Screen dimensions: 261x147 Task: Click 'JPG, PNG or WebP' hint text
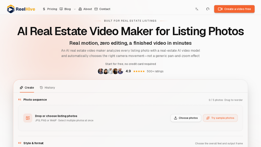tap(46, 121)
